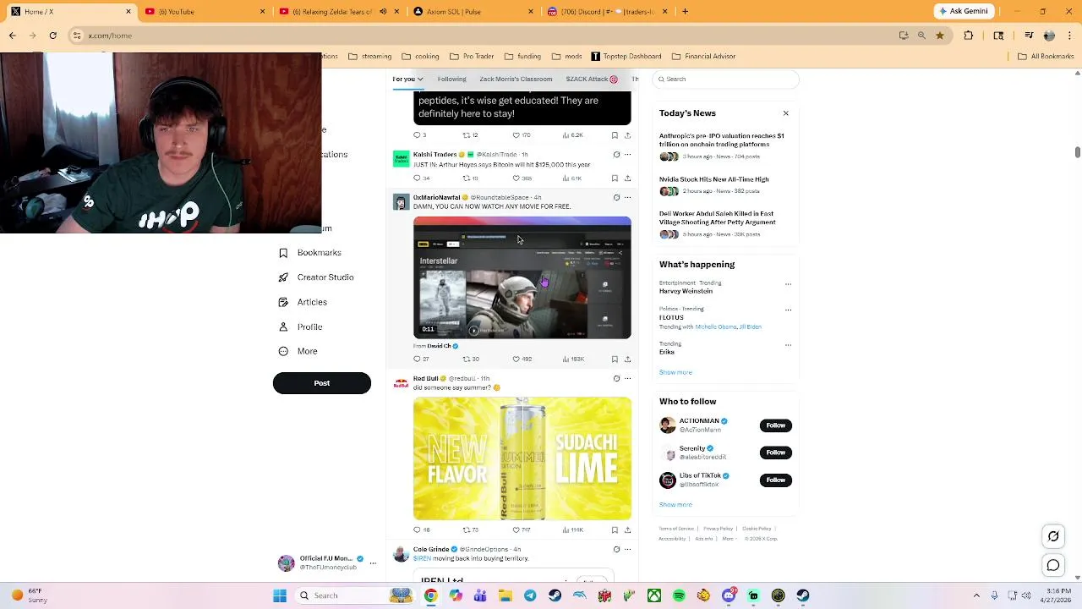Open Grok icon on 0xMarioNawfal post
The image size is (1082, 609).
616,197
